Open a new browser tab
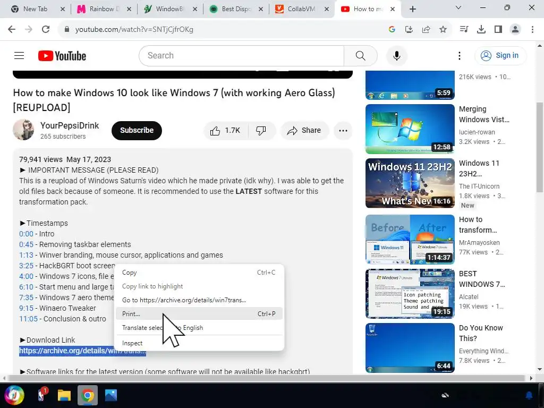 click(x=412, y=9)
